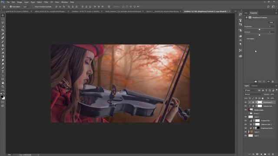Hide the Gradient Fill 1 layer
This screenshot has width=278, height=156.
(245, 120)
